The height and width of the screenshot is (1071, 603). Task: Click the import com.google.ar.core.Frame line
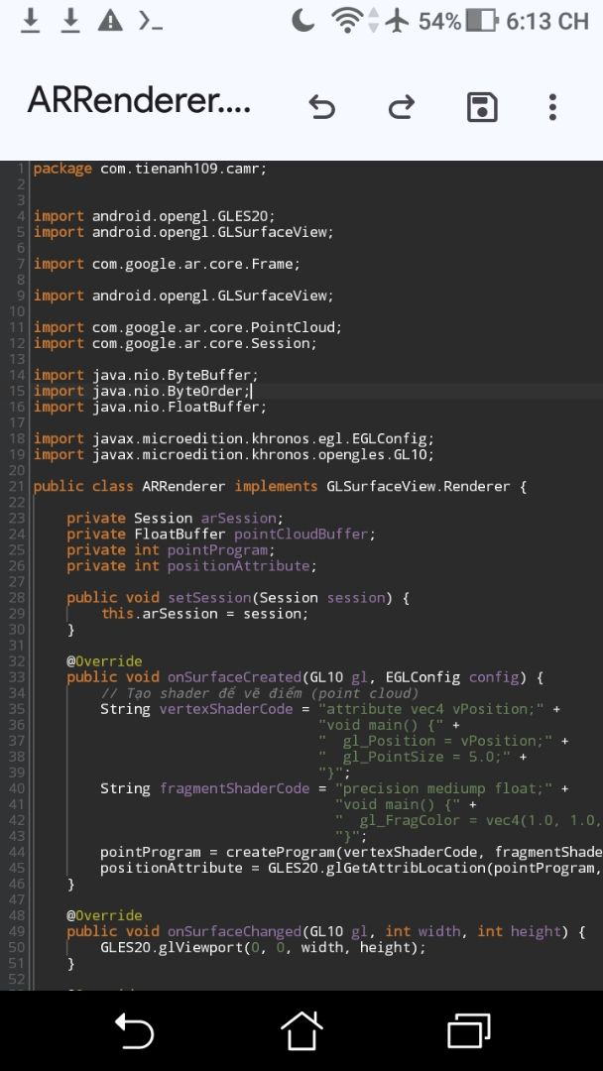pos(167,264)
